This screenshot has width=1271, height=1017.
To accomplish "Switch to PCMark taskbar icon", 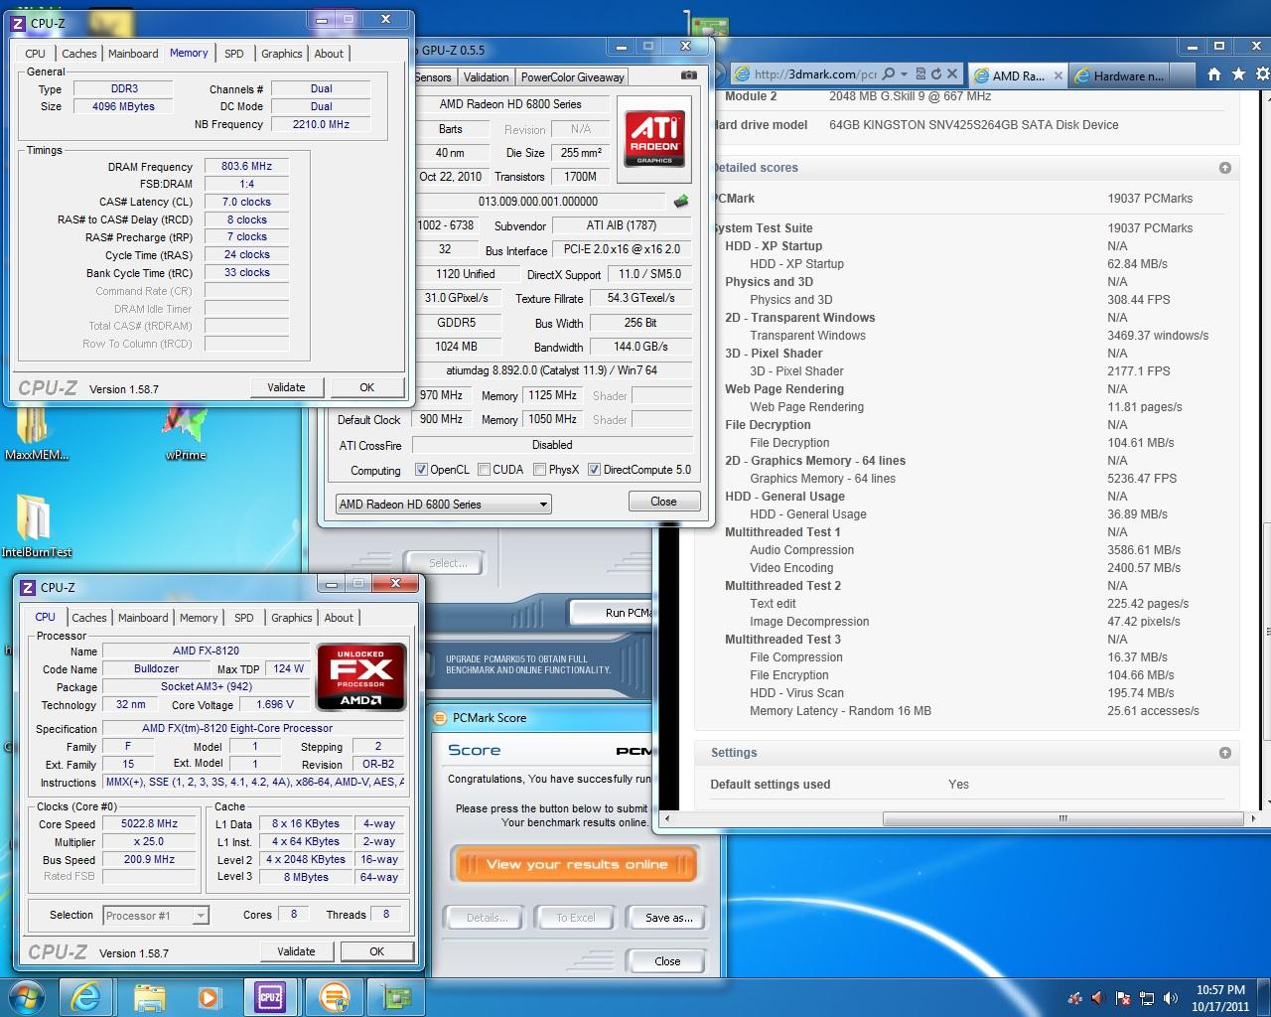I will click(x=335, y=996).
